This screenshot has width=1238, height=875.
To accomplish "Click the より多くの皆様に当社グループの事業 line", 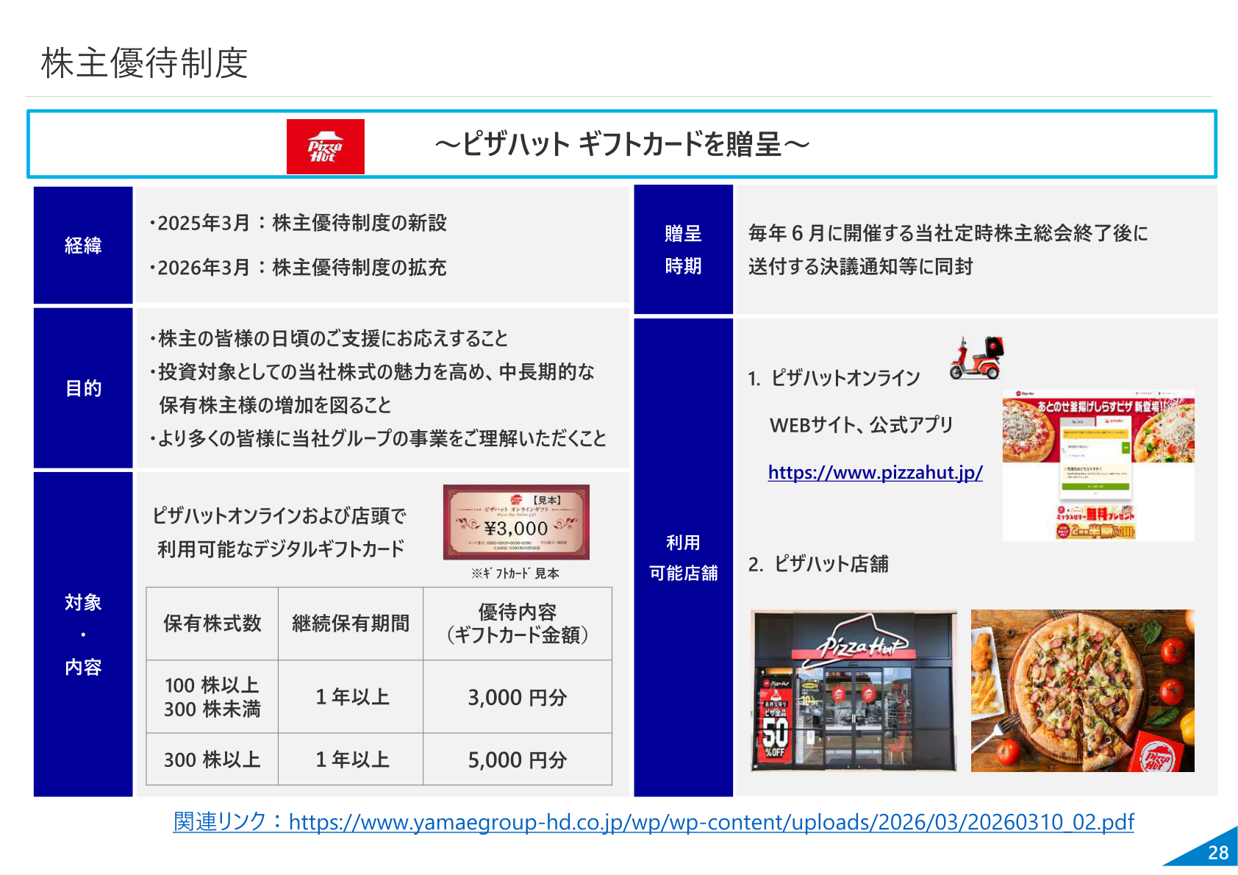I will coord(377,438).
